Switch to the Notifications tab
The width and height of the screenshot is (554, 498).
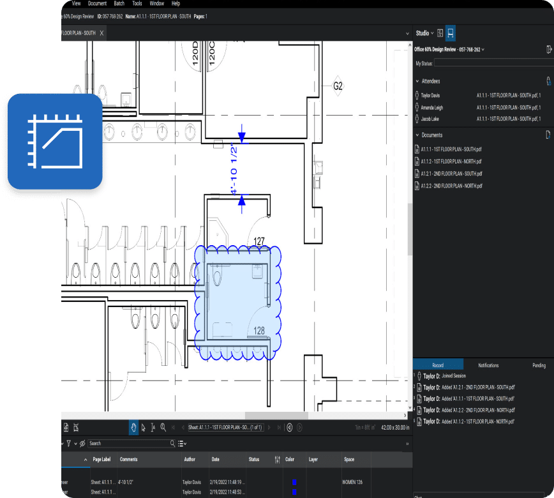coord(488,365)
